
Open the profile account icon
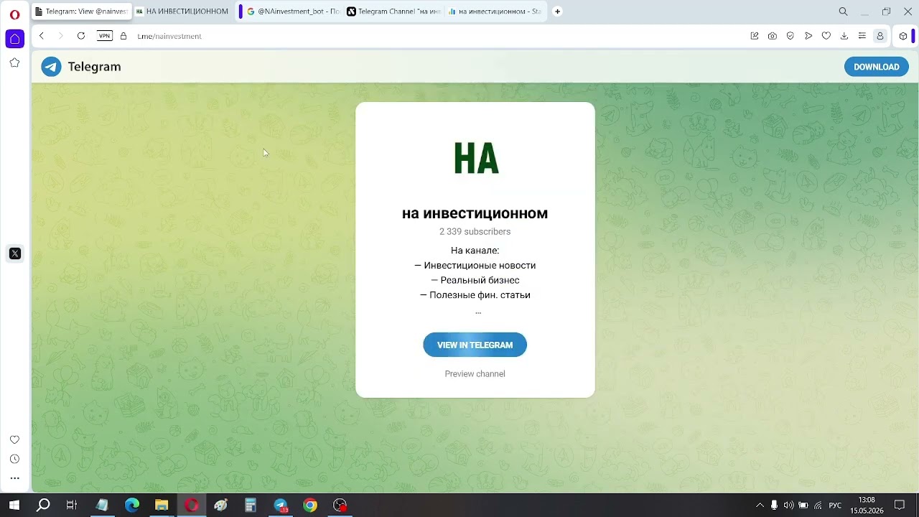880,36
